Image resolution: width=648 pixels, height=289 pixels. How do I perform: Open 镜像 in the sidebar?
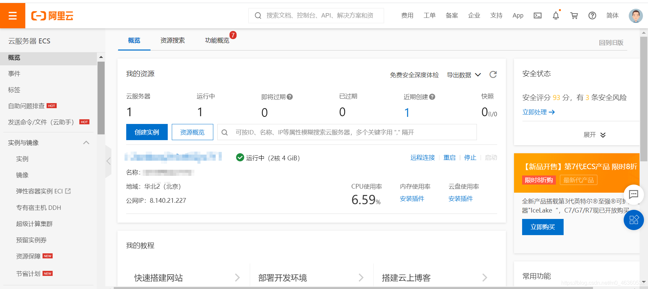(x=22, y=175)
